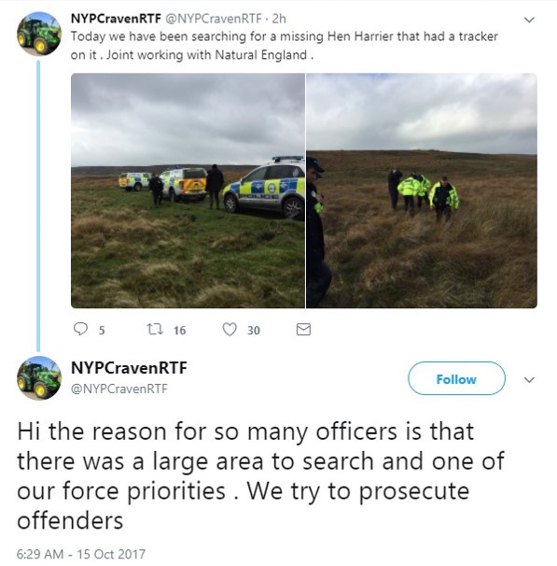Show the 16 retweets count
Screen dimensions: 557x566
click(x=179, y=331)
